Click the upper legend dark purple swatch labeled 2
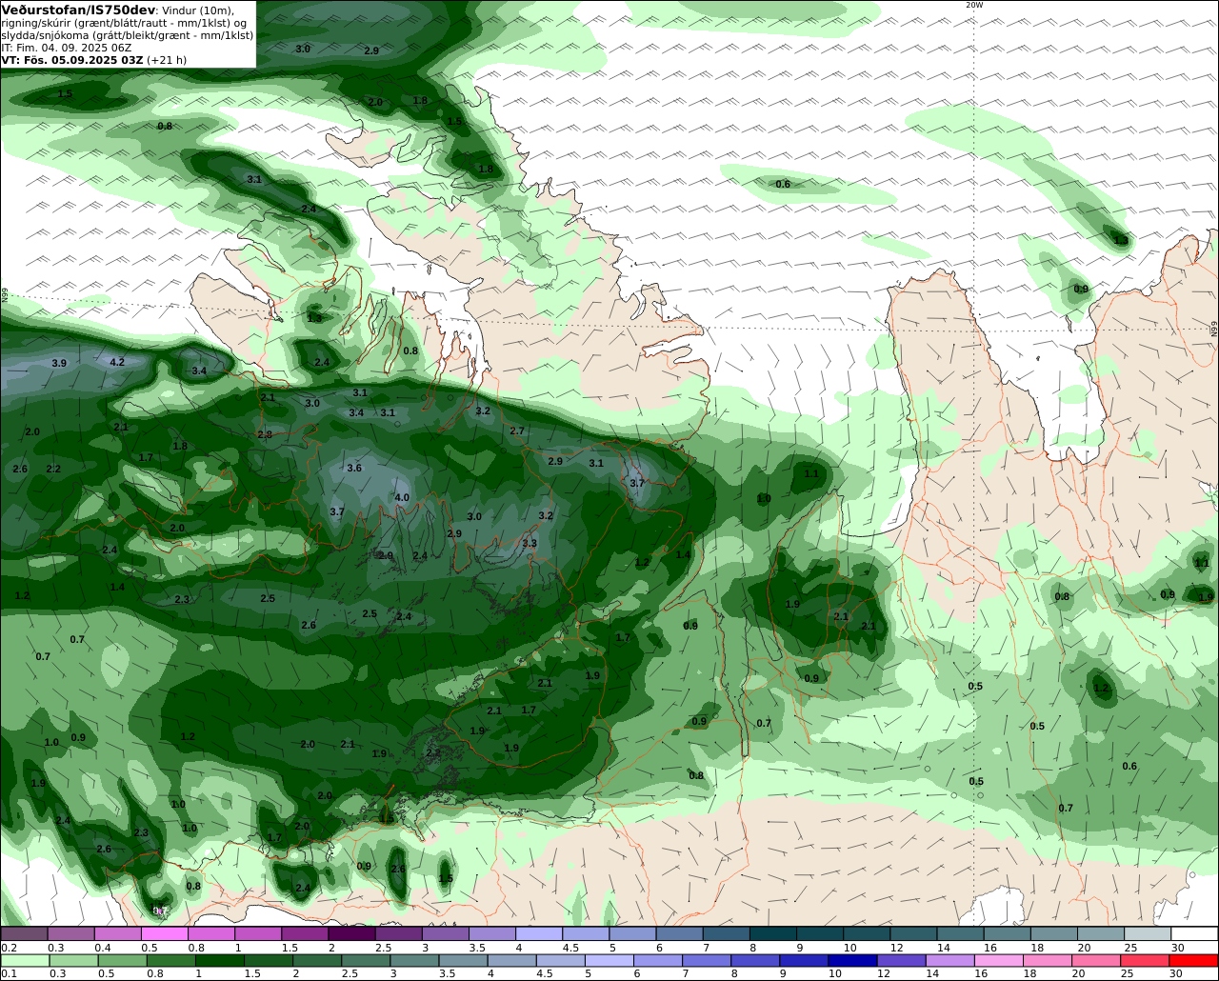 coord(351,933)
